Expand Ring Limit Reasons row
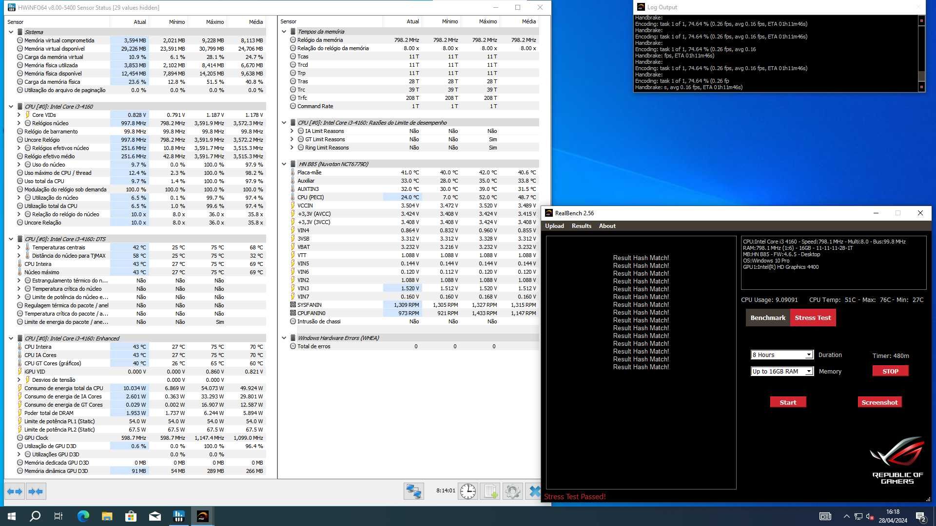The height and width of the screenshot is (526, 936). [292, 148]
